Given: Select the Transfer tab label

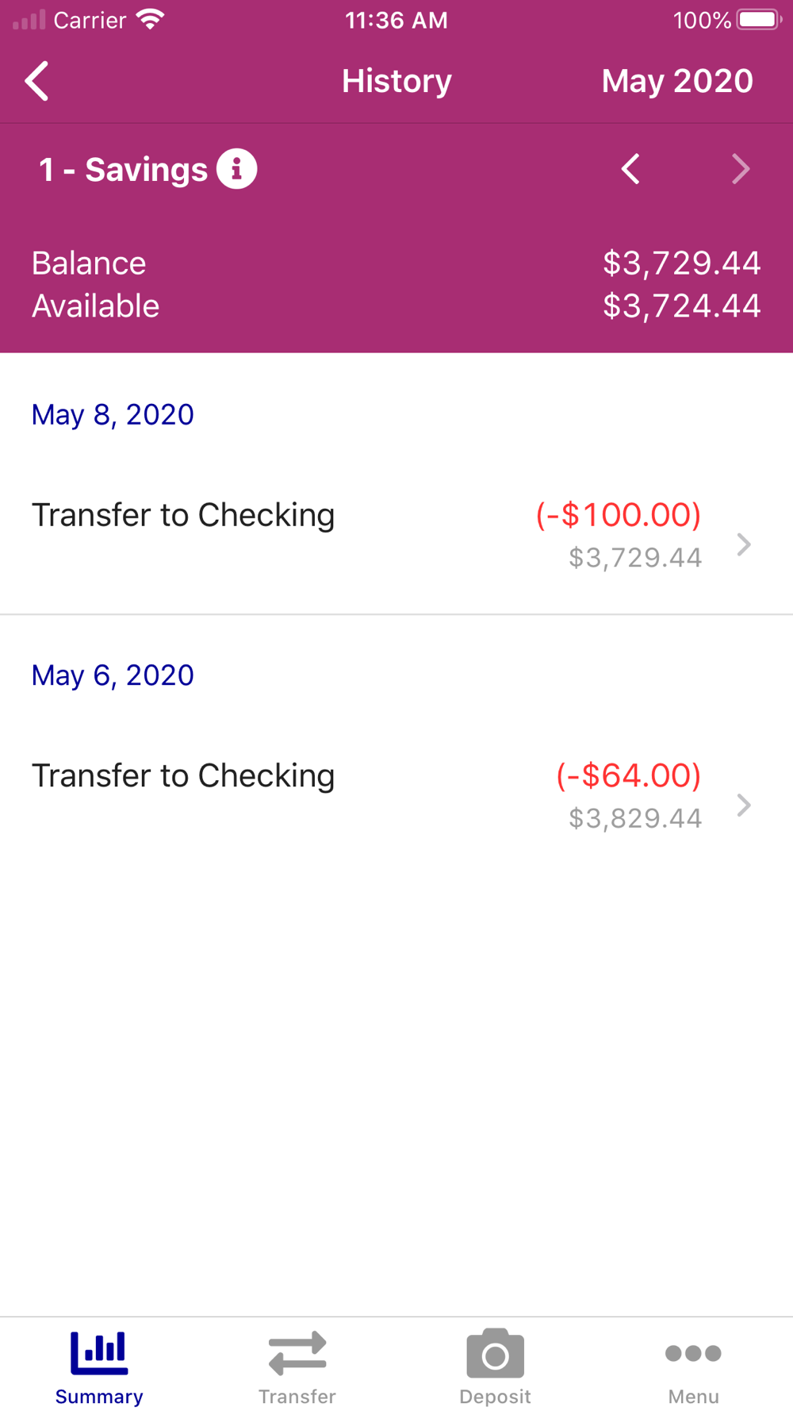Looking at the screenshot, I should tap(297, 1396).
